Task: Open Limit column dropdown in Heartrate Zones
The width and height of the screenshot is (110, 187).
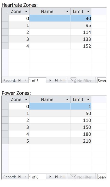Action: point(88,12)
